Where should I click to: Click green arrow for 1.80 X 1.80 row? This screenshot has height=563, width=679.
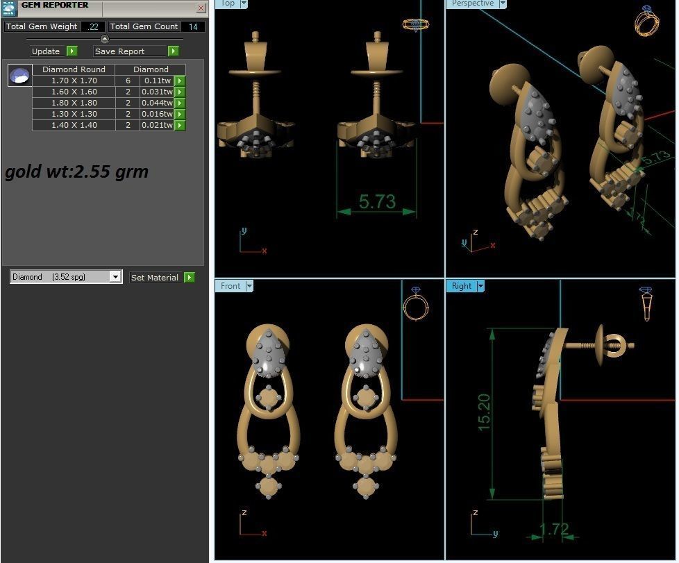(x=180, y=103)
